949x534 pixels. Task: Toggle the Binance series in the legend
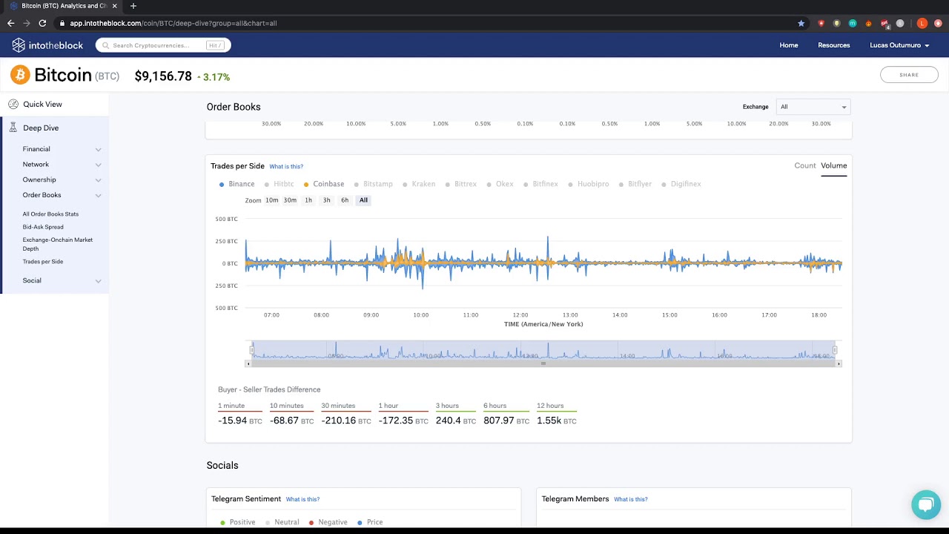pos(237,184)
